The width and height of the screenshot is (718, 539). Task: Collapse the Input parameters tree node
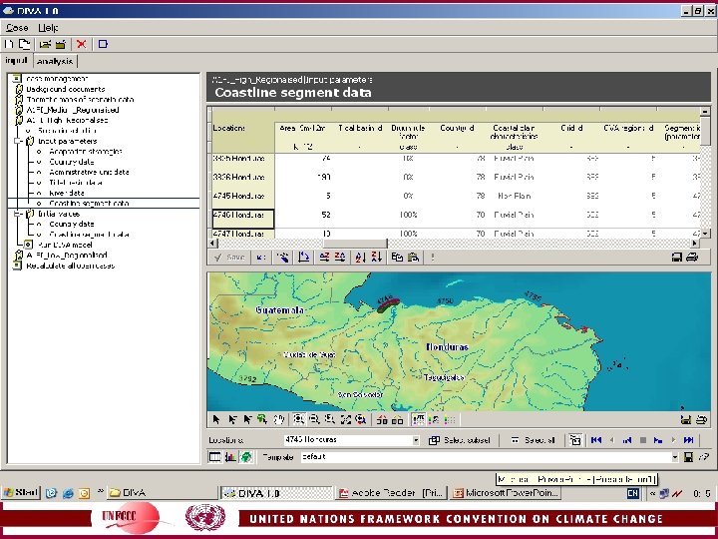coord(18,141)
